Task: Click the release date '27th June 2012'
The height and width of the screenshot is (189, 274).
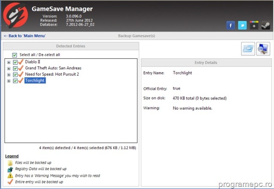Action: point(79,20)
